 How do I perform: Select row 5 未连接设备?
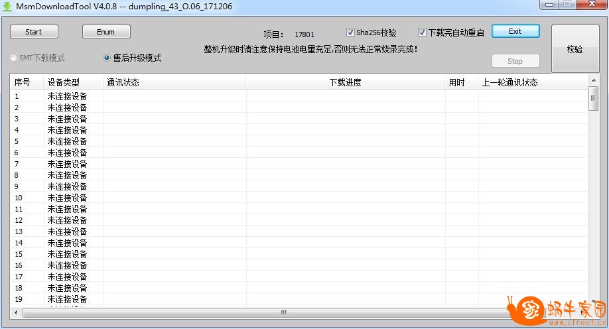click(x=299, y=141)
